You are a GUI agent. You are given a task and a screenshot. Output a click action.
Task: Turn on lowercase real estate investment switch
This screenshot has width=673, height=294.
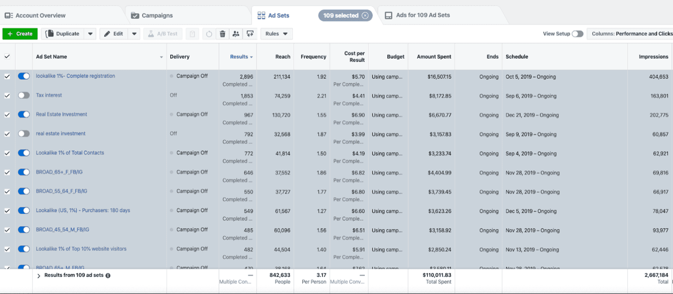pos(24,134)
